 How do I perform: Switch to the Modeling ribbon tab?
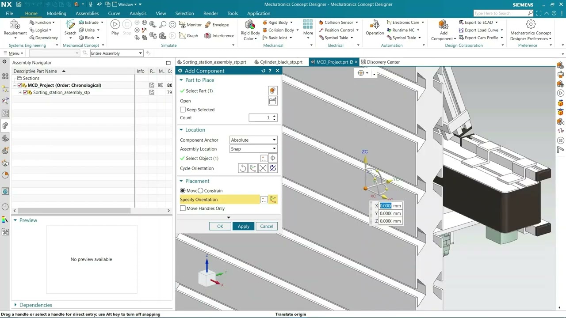coord(57,13)
